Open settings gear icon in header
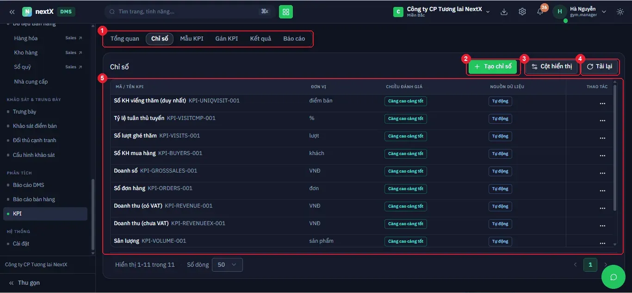This screenshot has width=632, height=293. [x=522, y=12]
